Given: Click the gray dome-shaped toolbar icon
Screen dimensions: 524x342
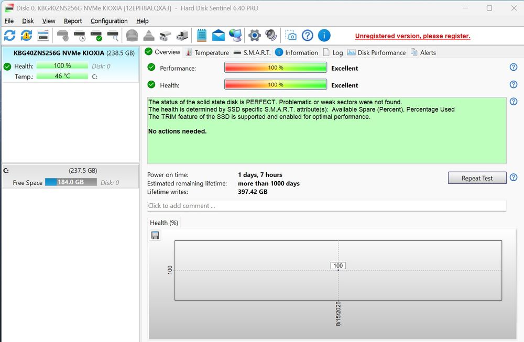Looking at the screenshot, I should click(x=132, y=36).
